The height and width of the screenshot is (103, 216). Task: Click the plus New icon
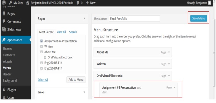tap(87, 3)
